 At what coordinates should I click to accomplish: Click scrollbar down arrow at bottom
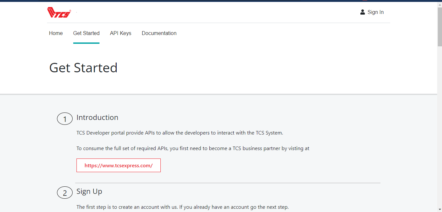(439, 209)
